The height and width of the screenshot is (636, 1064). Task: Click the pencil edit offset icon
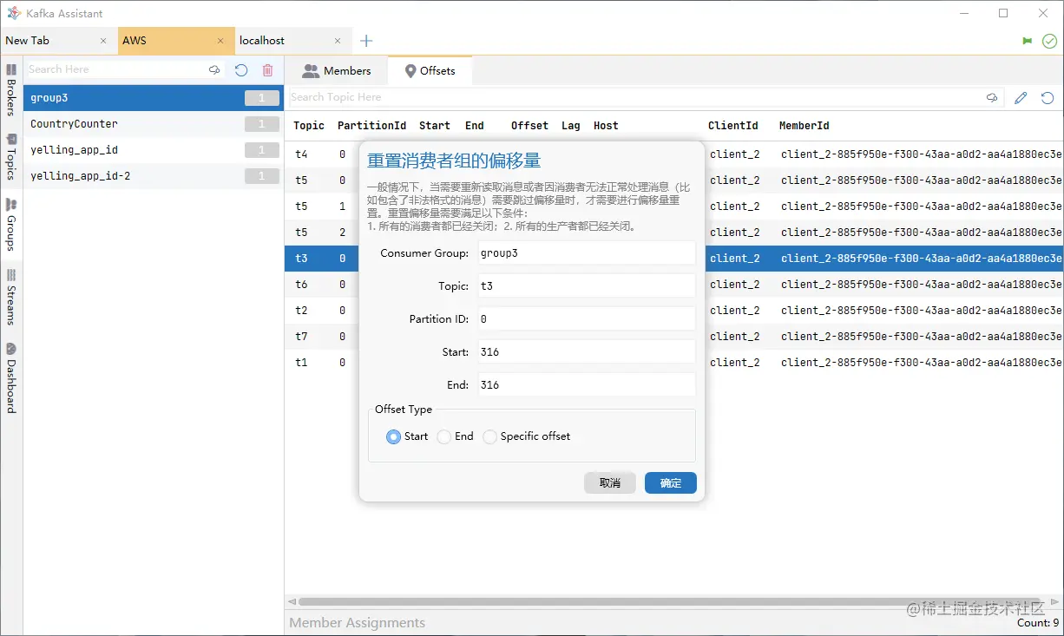click(1021, 98)
